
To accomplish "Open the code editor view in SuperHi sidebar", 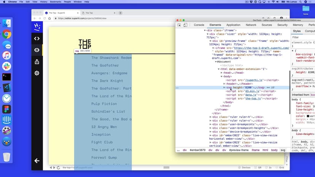I will (37, 38).
